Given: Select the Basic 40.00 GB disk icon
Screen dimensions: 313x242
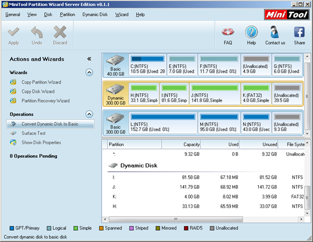Looking at the screenshot, I should 115,60.
